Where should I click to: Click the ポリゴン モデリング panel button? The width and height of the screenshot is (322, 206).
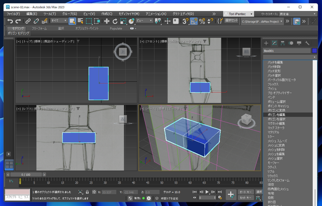pyautogui.click(x=18, y=33)
